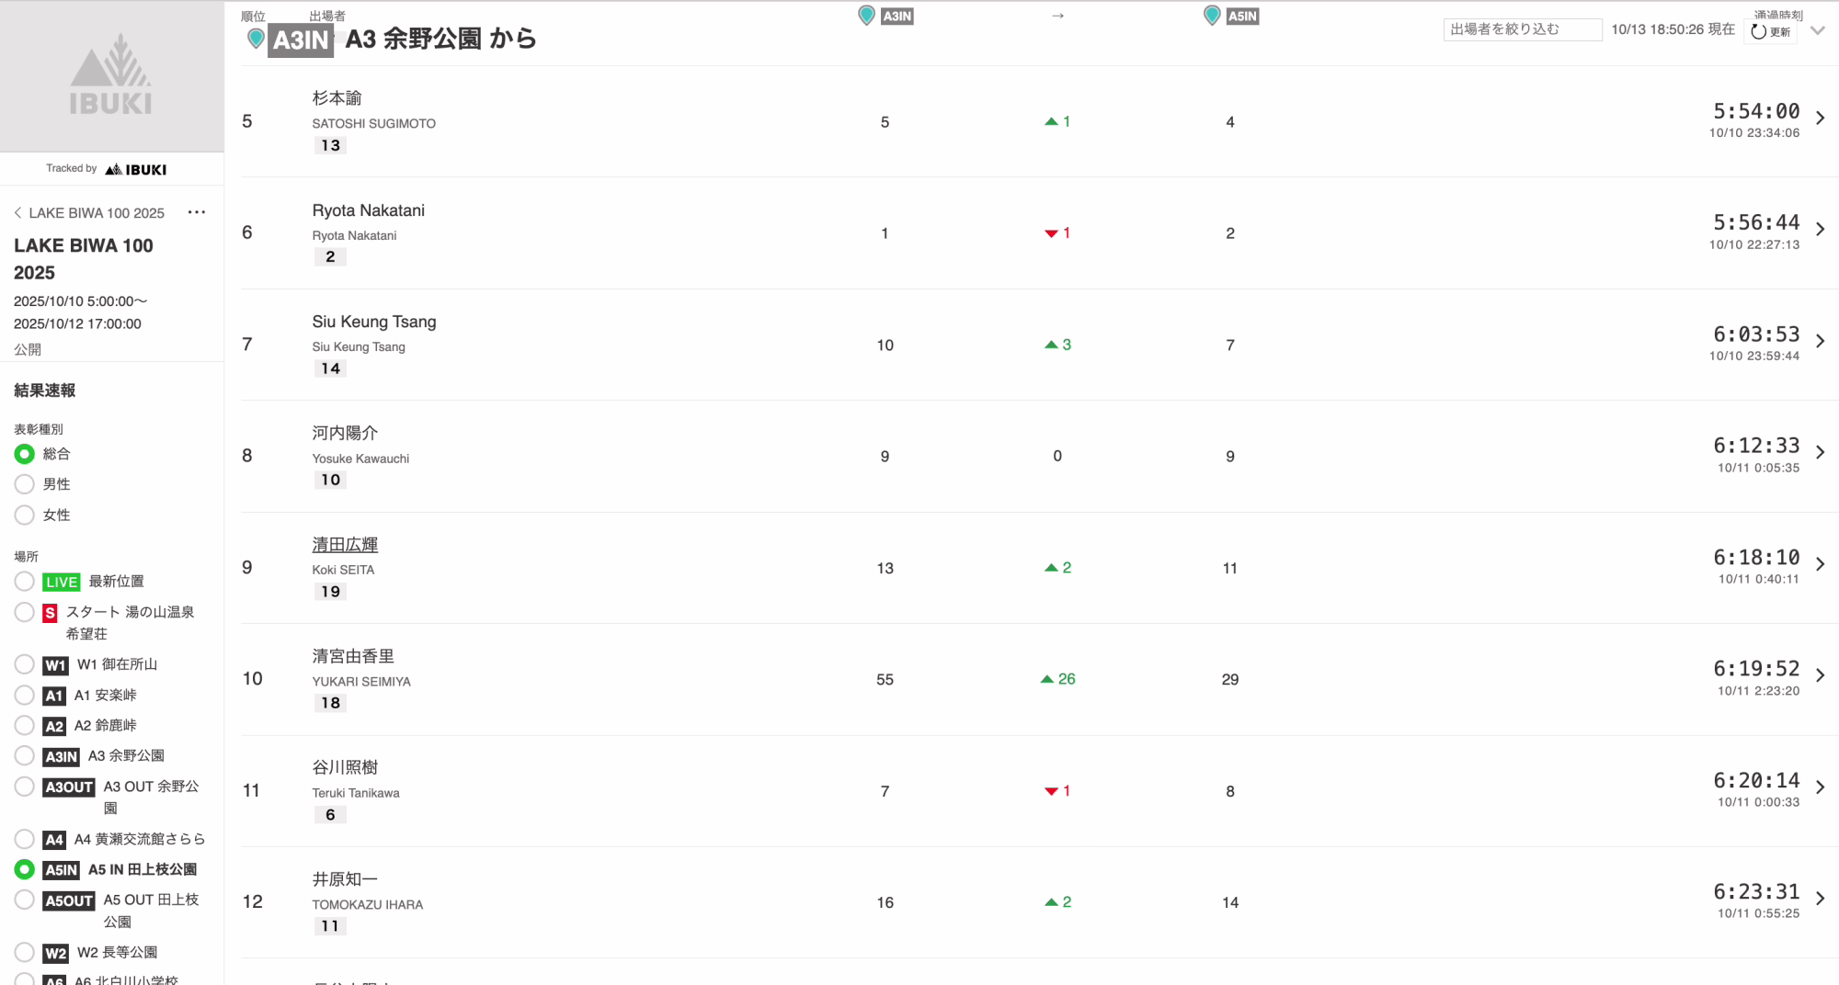
Task: Click the IBUKI logo thumbnail
Action: click(111, 76)
